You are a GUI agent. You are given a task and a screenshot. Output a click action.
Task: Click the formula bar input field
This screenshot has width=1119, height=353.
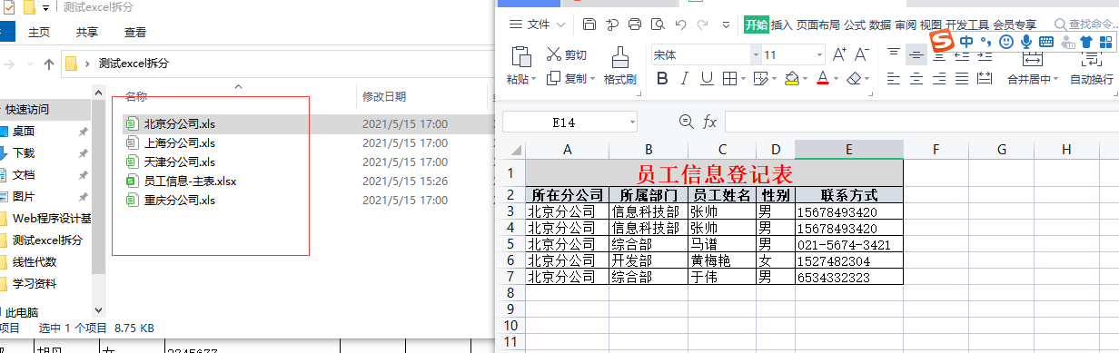921,122
